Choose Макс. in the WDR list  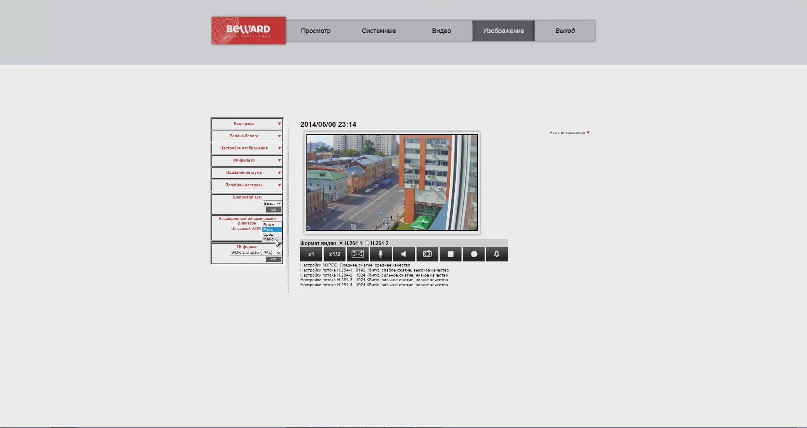269,239
